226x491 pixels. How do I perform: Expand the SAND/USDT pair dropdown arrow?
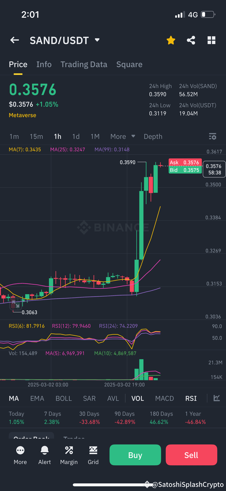pyautogui.click(x=97, y=40)
